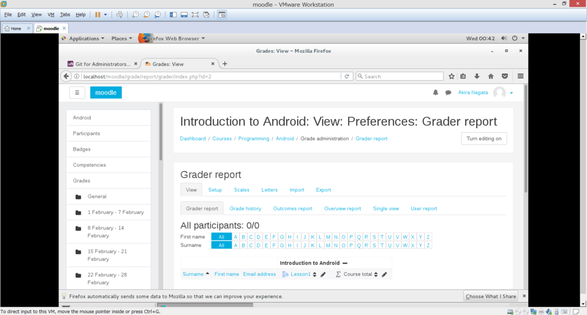587x315 pixels.
Task: Open the Pocket icon in Firefox
Action: click(504, 76)
